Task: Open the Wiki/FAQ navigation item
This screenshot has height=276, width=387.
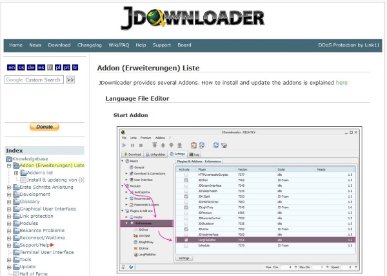Action: pos(119,45)
